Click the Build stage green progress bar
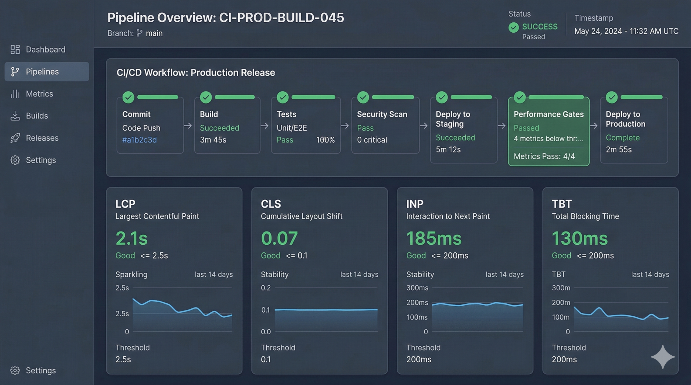Screen dimensions: 691x385 [x=235, y=97]
